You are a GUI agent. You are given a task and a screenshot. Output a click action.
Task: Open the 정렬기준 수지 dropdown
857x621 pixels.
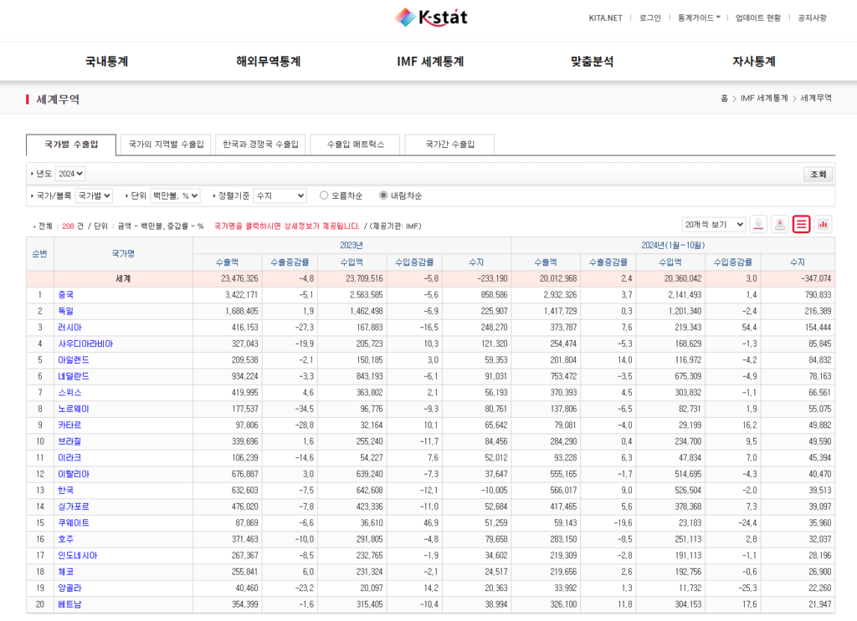[x=280, y=196]
